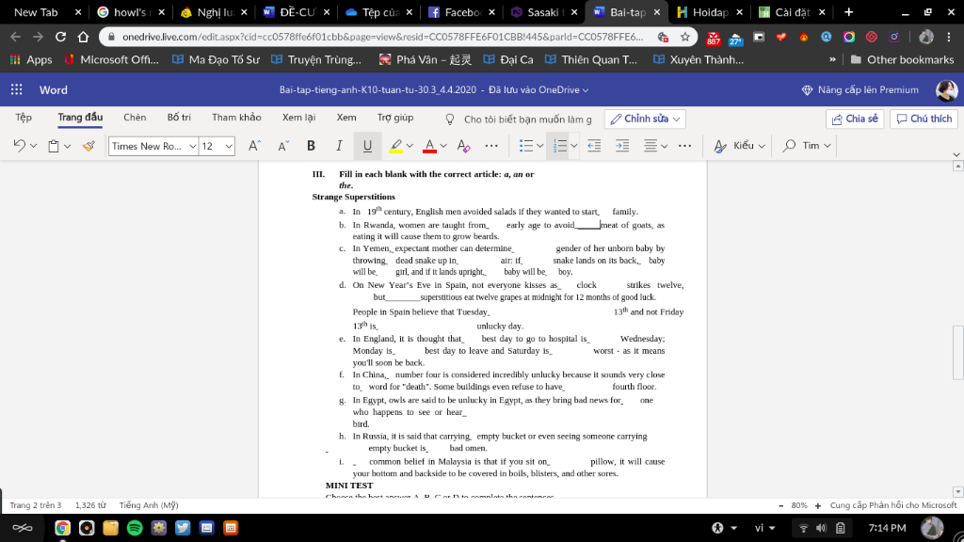Viewport: 964px width, 542px height.
Task: Switch to the Hoidap browser tab
Action: pos(711,11)
